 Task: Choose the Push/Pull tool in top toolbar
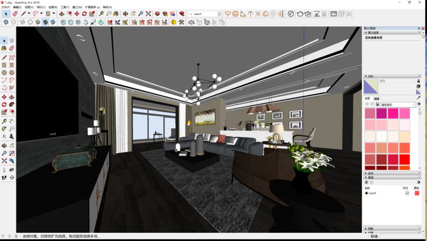click(62, 13)
